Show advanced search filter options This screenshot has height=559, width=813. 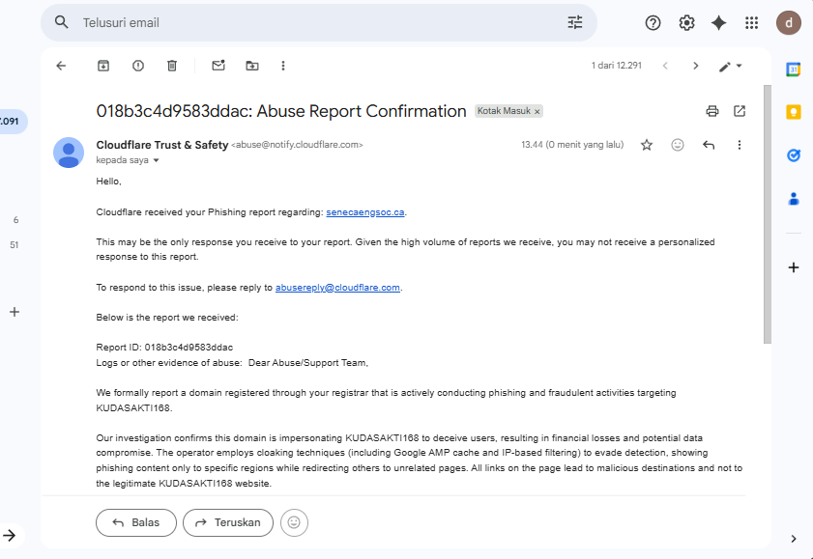pyautogui.click(x=575, y=22)
